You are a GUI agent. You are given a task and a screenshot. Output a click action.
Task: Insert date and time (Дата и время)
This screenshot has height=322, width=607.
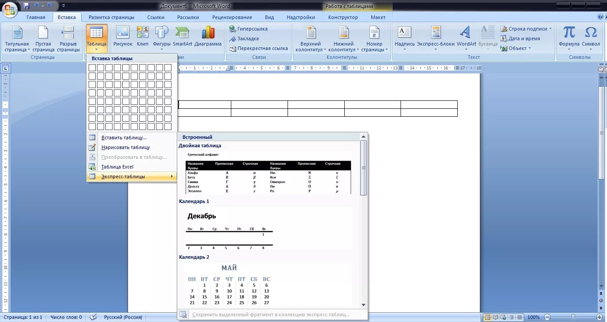[x=521, y=38]
